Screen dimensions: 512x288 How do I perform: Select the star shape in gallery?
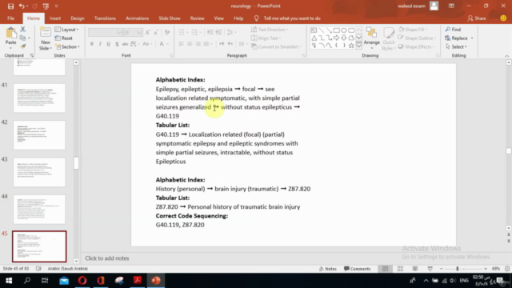pyautogui.click(x=351, y=46)
